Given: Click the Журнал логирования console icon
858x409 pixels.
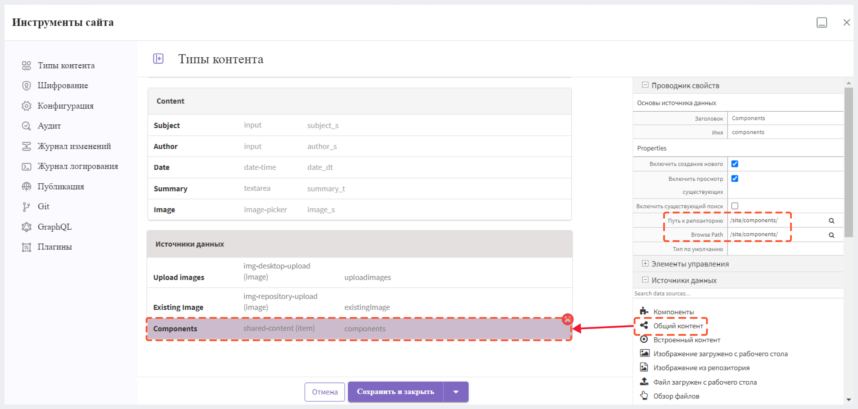Looking at the screenshot, I should pos(26,166).
